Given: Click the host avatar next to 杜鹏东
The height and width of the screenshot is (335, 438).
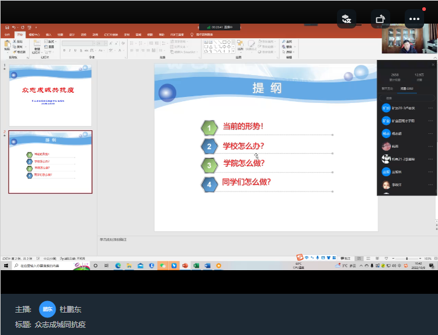Looking at the screenshot, I should [x=47, y=310].
